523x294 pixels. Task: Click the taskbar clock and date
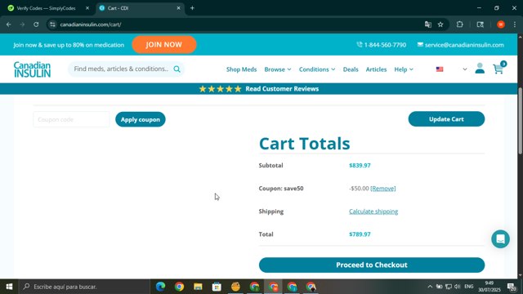[x=489, y=287]
